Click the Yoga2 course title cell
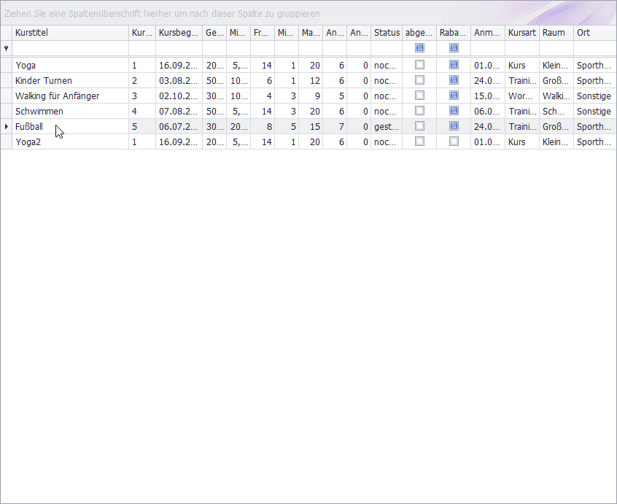This screenshot has height=504, width=617. 29,141
